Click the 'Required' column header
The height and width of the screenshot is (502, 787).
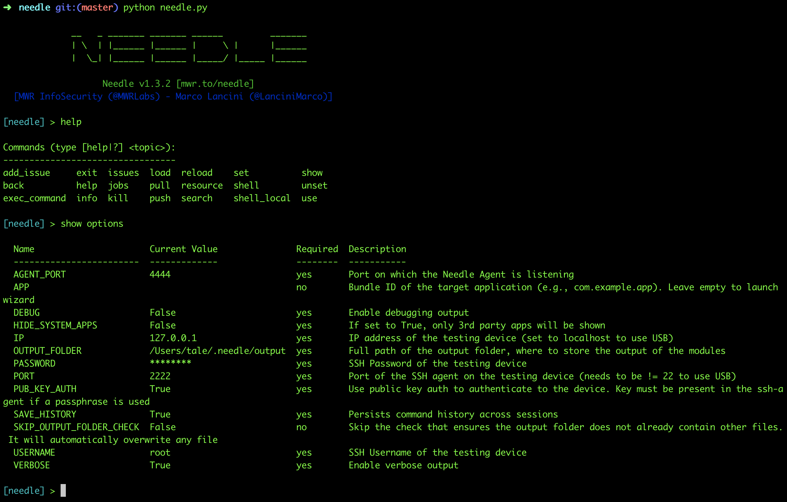click(317, 249)
